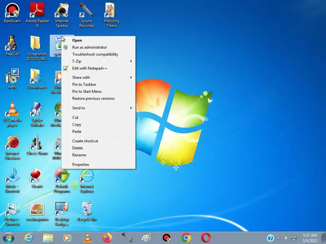Choose Run as administrator
The image size is (326, 244).
coord(99,47)
